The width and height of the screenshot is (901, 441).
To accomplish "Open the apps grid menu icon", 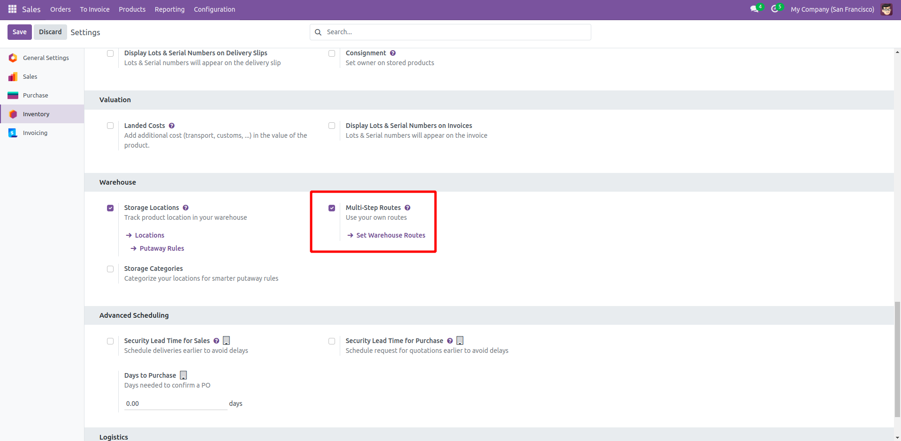I will [x=12, y=9].
